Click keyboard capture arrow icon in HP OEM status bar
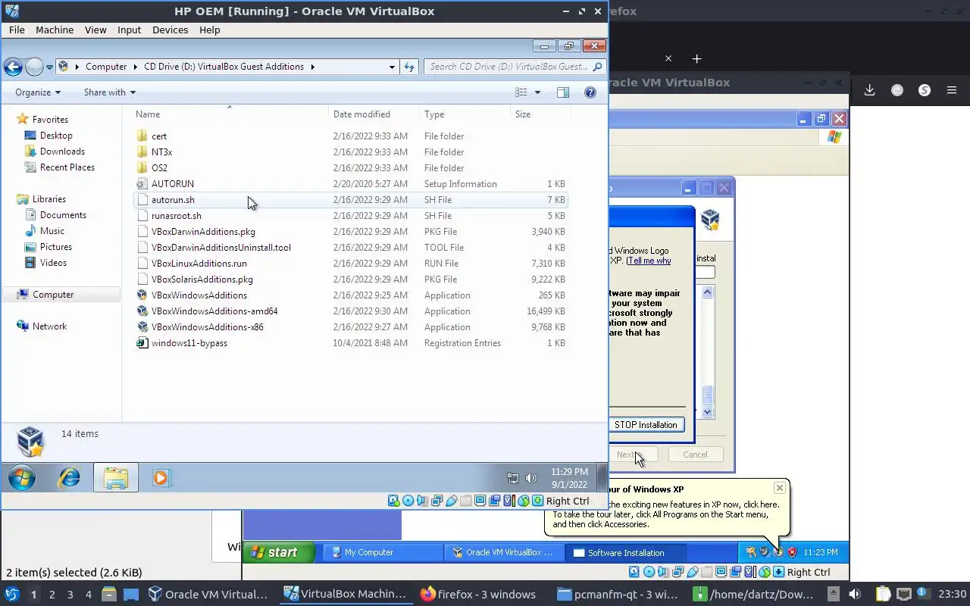 tap(537, 501)
